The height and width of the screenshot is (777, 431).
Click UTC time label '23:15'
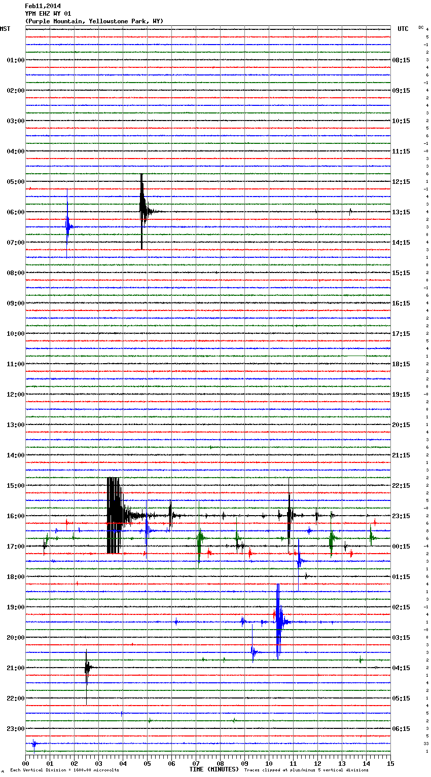tap(401, 516)
